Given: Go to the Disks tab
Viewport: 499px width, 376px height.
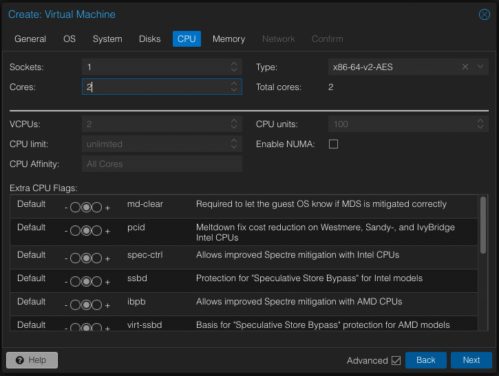Looking at the screenshot, I should click(x=150, y=39).
